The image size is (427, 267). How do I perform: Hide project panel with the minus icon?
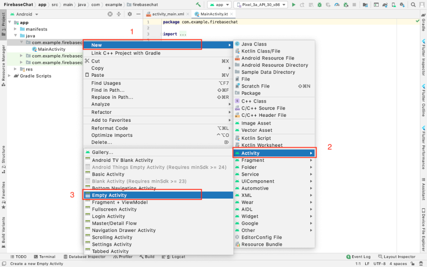click(138, 14)
